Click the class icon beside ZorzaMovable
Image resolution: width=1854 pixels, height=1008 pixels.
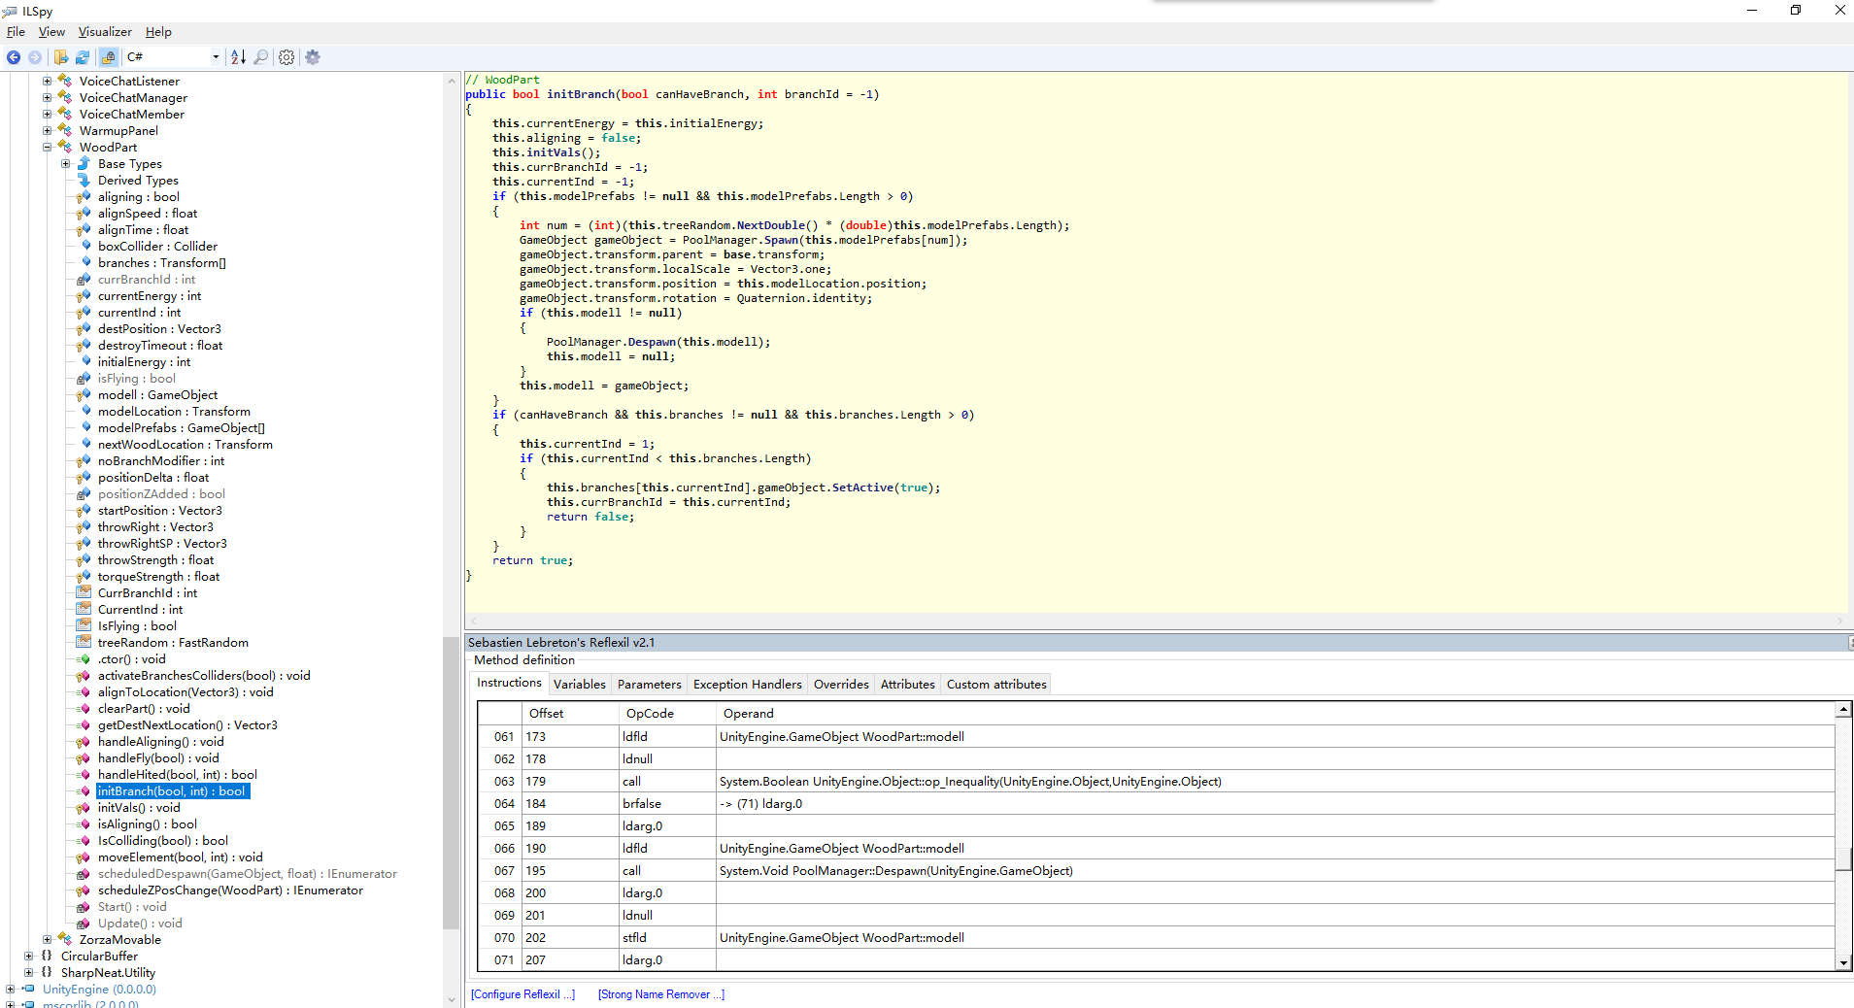click(65, 940)
